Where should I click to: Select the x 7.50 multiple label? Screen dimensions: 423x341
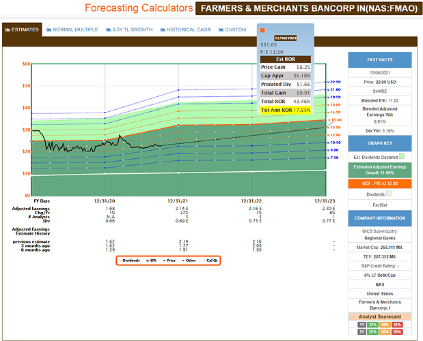click(333, 158)
